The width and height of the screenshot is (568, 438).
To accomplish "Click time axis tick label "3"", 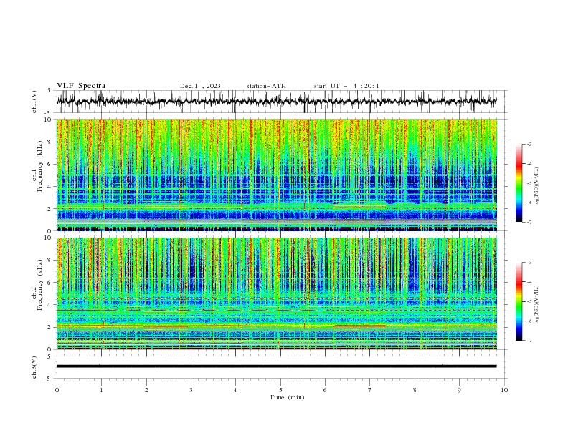I will [x=191, y=390].
